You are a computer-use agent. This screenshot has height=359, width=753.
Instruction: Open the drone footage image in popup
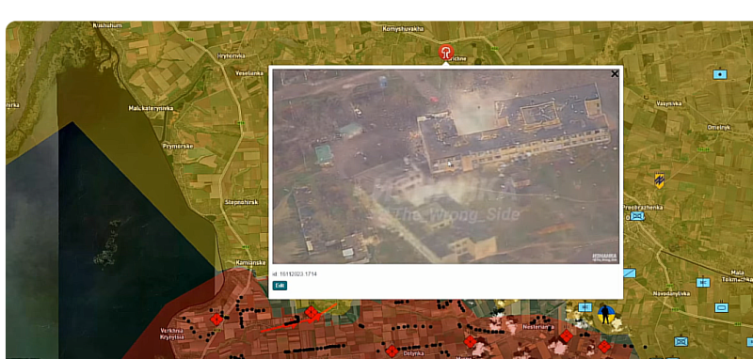[x=445, y=166]
